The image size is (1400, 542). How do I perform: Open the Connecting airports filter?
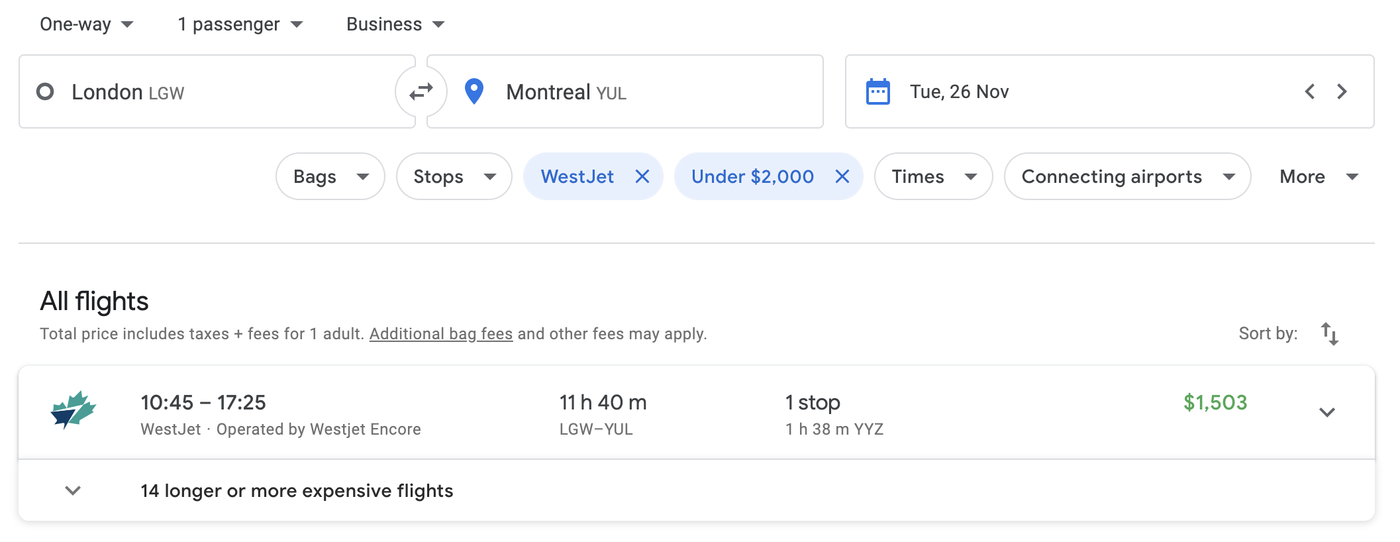coord(1128,176)
